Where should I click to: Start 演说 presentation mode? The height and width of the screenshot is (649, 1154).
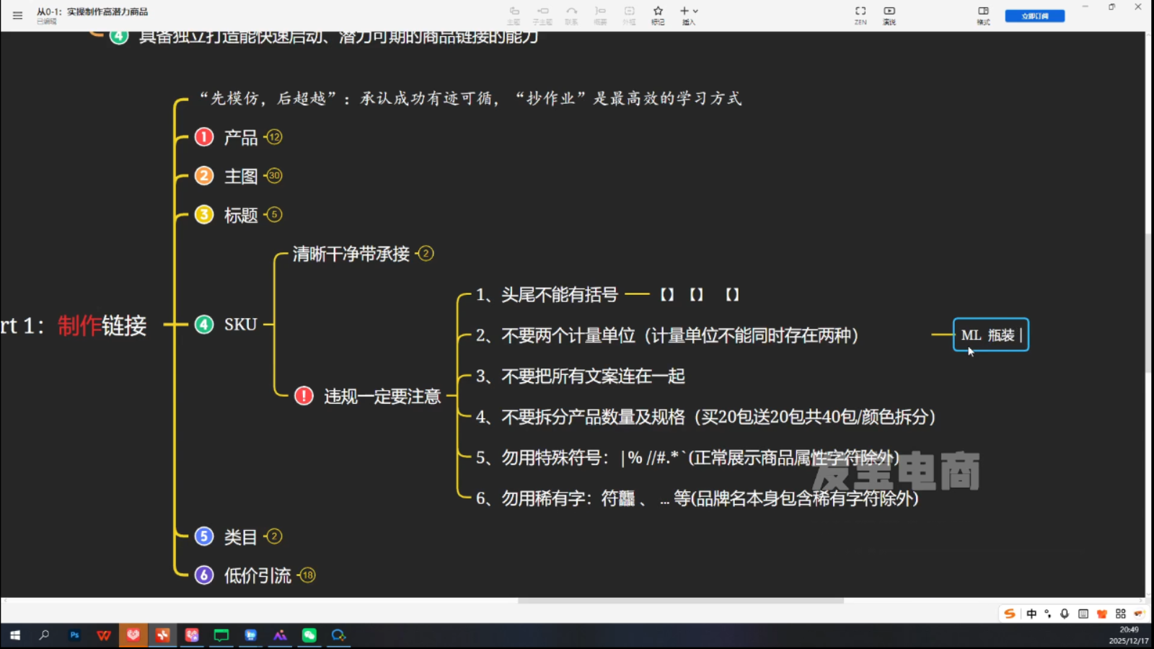tap(889, 14)
